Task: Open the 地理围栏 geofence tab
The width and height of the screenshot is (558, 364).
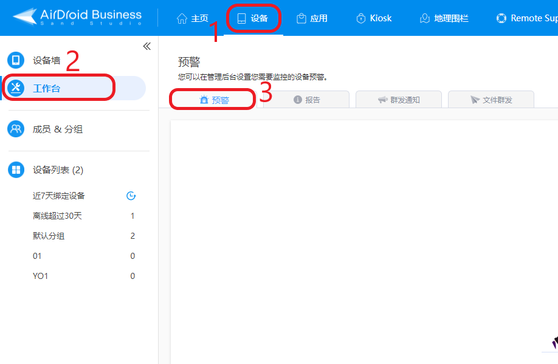Action: pos(444,18)
